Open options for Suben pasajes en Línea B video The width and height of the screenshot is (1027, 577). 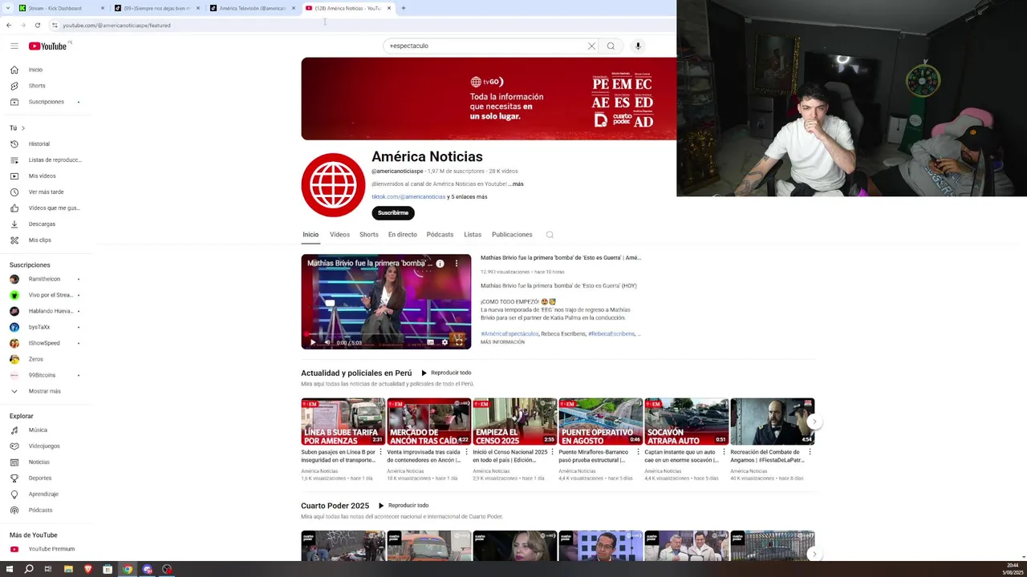(381, 452)
